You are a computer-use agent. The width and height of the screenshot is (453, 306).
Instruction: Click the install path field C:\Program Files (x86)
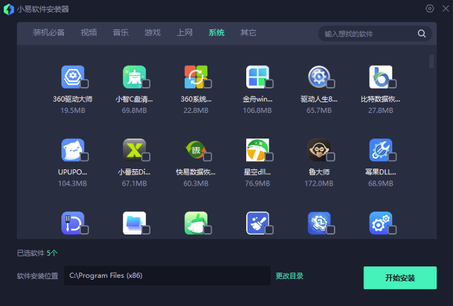pyautogui.click(x=167, y=276)
